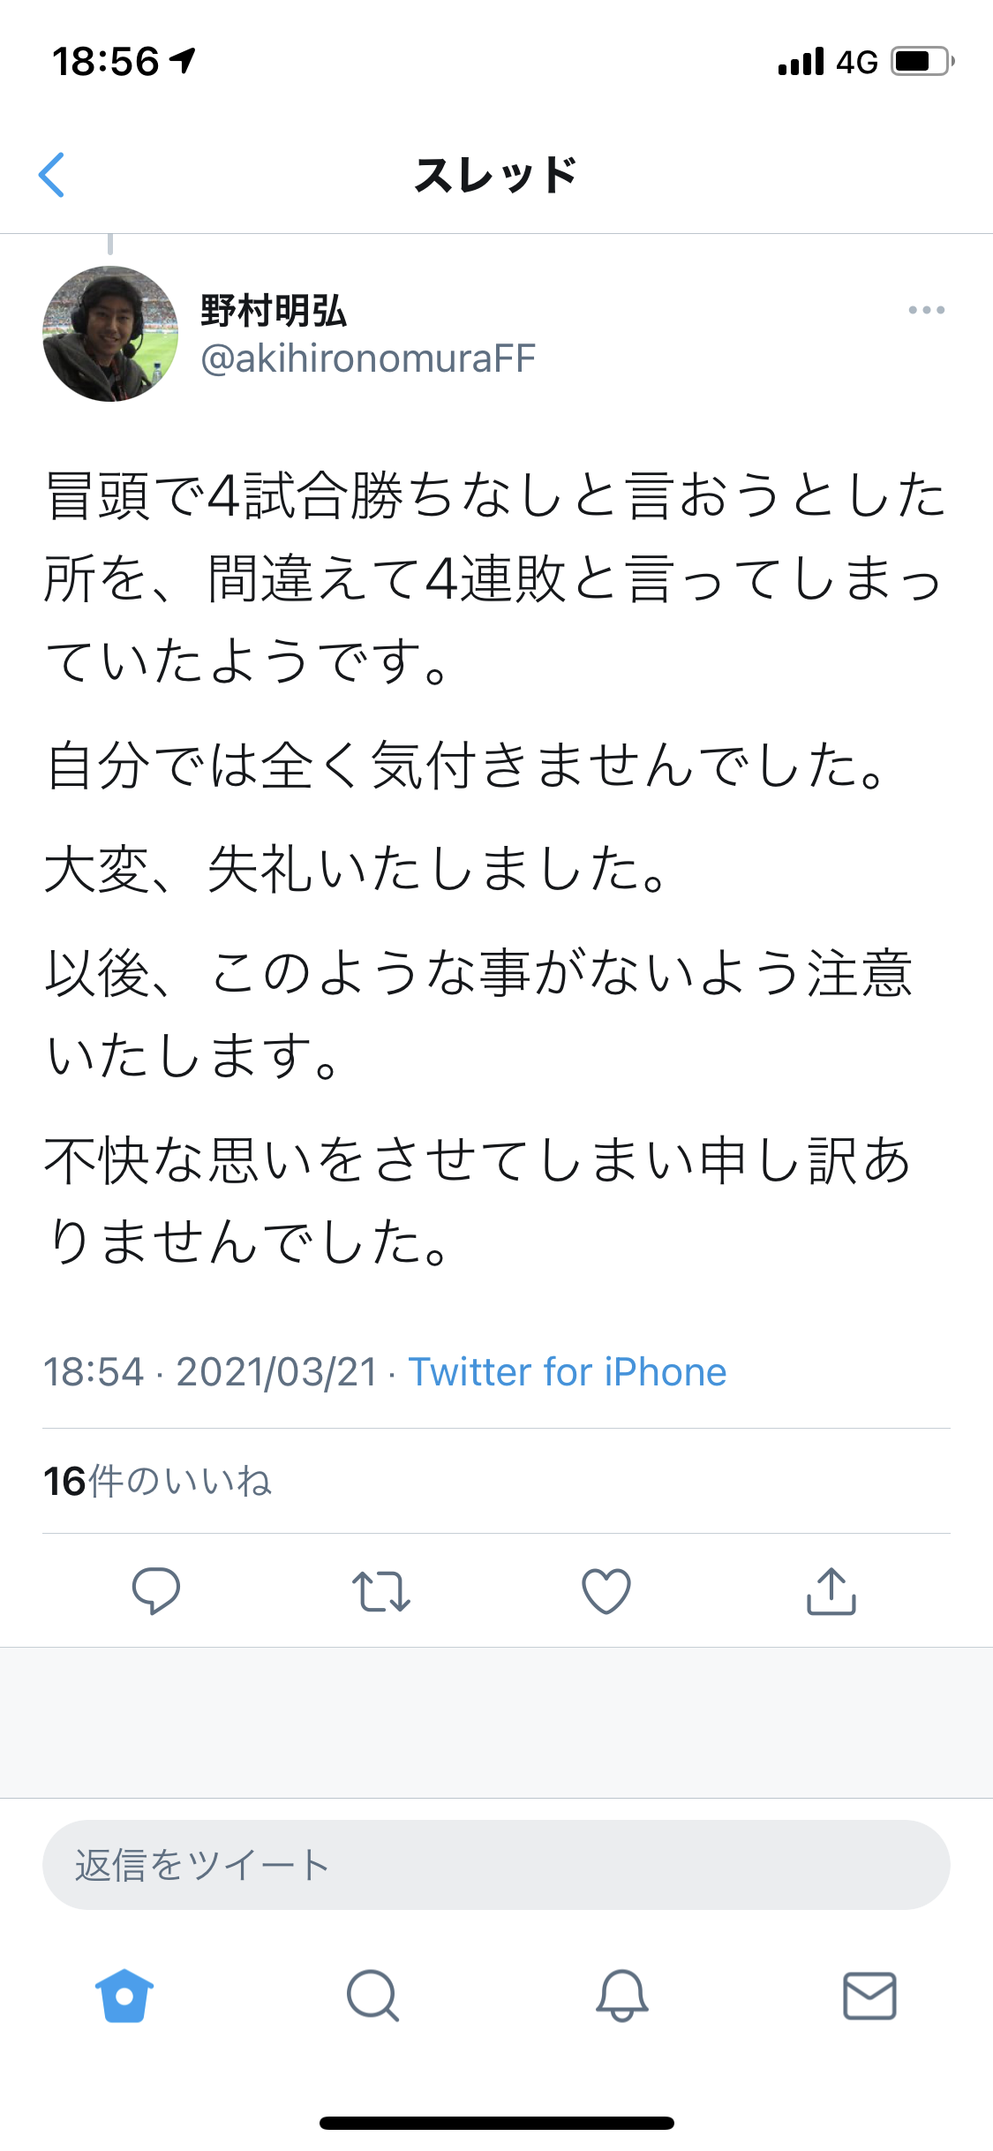Open the Search tab magnifier icon
This screenshot has height=2151, width=993.
tap(372, 1996)
